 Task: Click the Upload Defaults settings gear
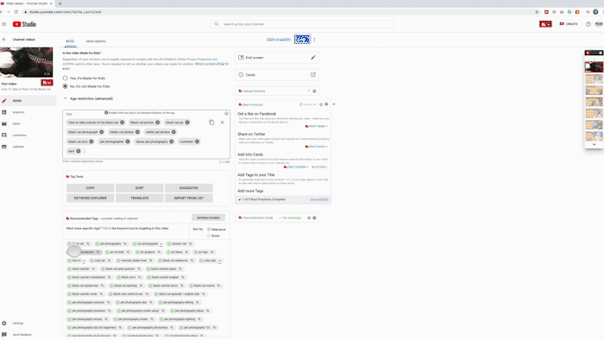click(314, 91)
